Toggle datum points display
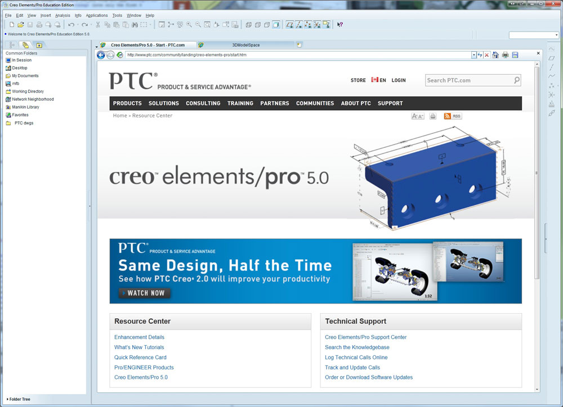The height and width of the screenshot is (407, 563). click(308, 24)
